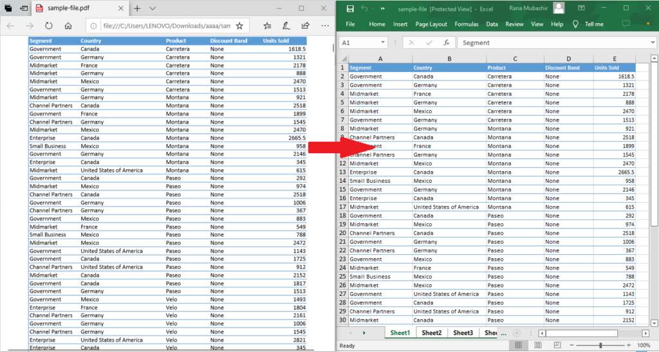
Task: Click the Share icon in browser toolbar
Action: [x=306, y=26]
